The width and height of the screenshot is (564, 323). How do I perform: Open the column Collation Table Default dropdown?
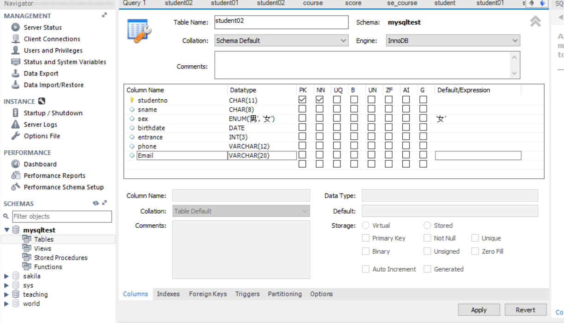tap(241, 211)
